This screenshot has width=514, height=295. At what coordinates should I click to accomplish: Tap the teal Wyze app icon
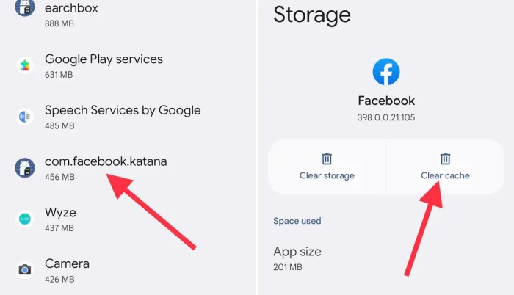24,219
